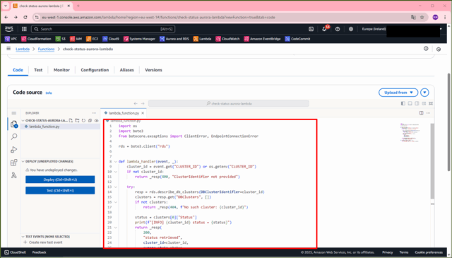Screen dimensions: 452x258
Task: Open the Extensions view in the editor sidebar
Action: tap(14, 163)
